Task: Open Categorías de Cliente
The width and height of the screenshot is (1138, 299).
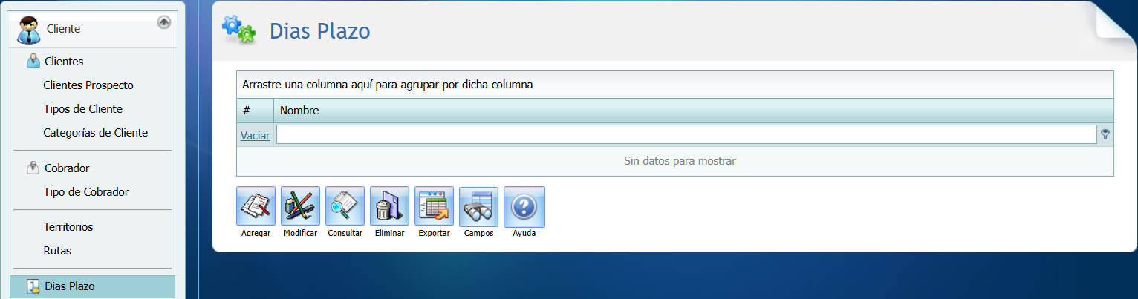Action: (x=95, y=133)
